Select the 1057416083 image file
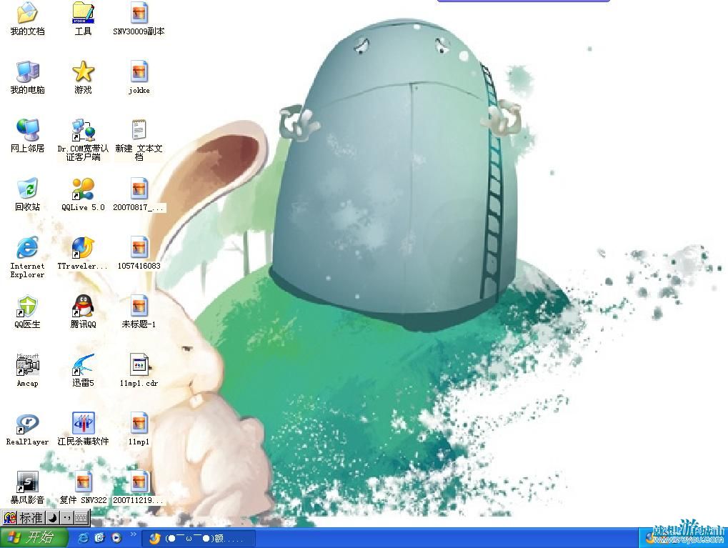This screenshot has width=728, height=548. 139,253
